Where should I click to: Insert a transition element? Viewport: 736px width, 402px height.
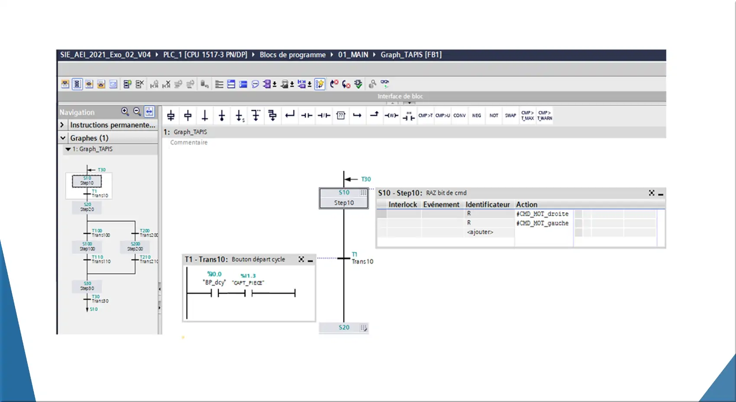[x=204, y=116]
